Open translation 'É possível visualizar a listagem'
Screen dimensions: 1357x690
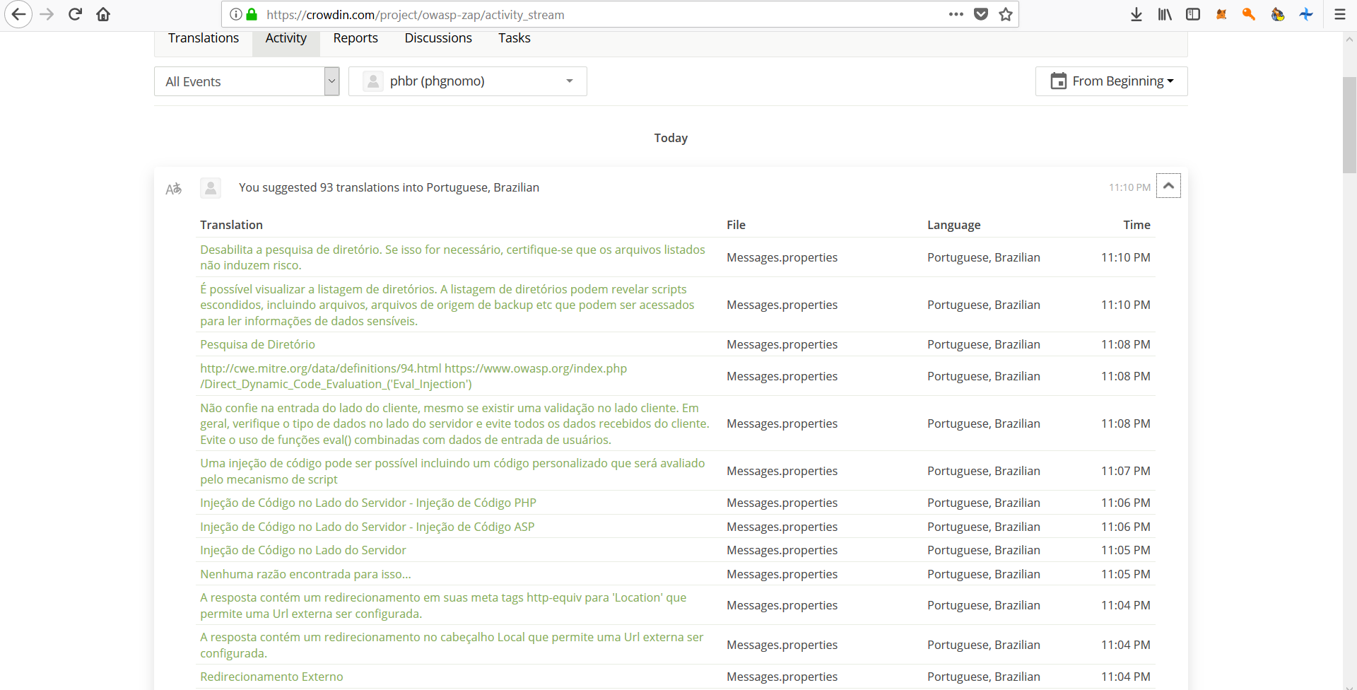coord(447,305)
